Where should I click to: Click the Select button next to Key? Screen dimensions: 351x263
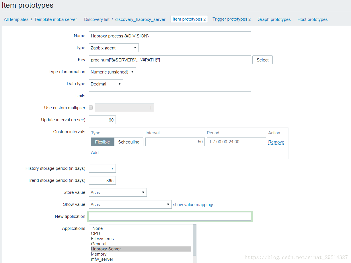pos(262,60)
